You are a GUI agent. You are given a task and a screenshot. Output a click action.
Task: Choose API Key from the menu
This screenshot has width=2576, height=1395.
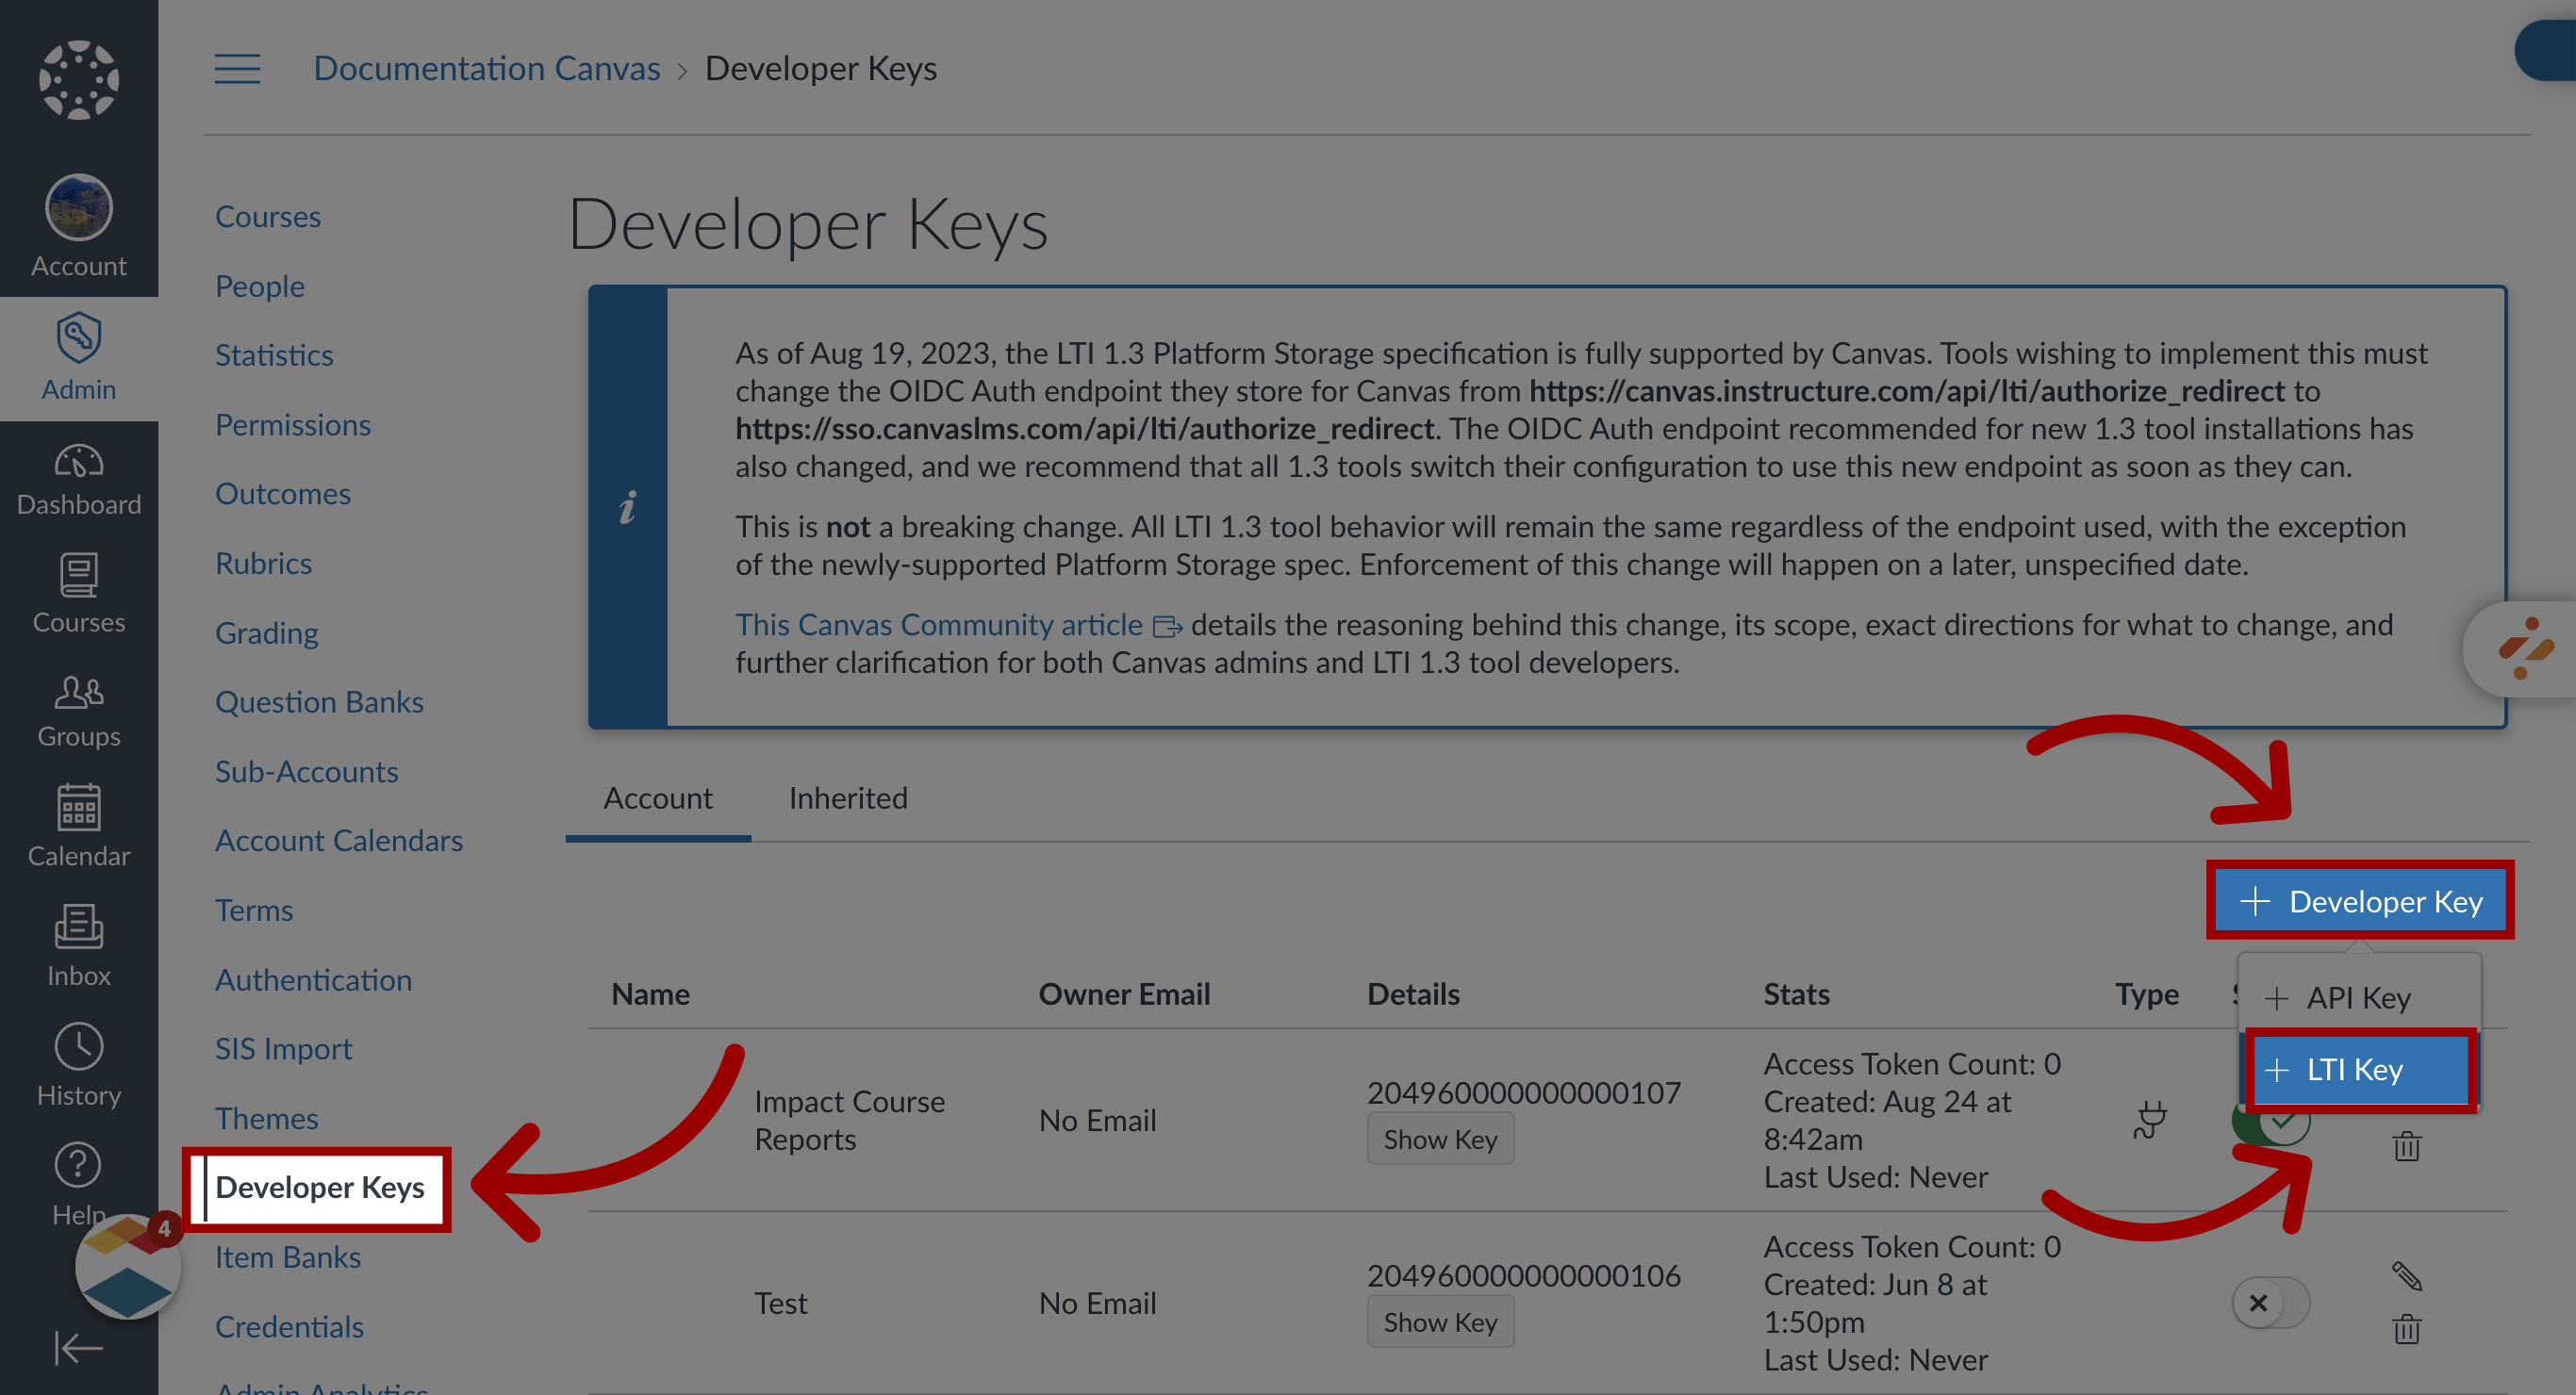pyautogui.click(x=2360, y=997)
